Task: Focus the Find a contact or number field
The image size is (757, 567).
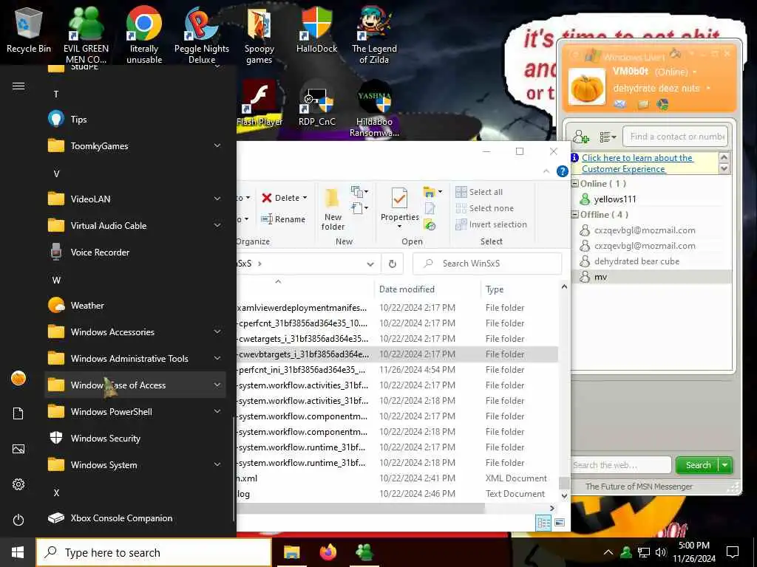Action: (675, 137)
